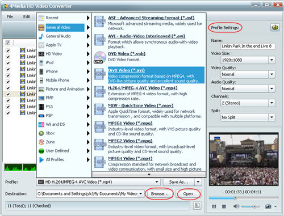This screenshot has width=284, height=216.
Task: Take a snapshot with camera icon
Action: point(268,206)
